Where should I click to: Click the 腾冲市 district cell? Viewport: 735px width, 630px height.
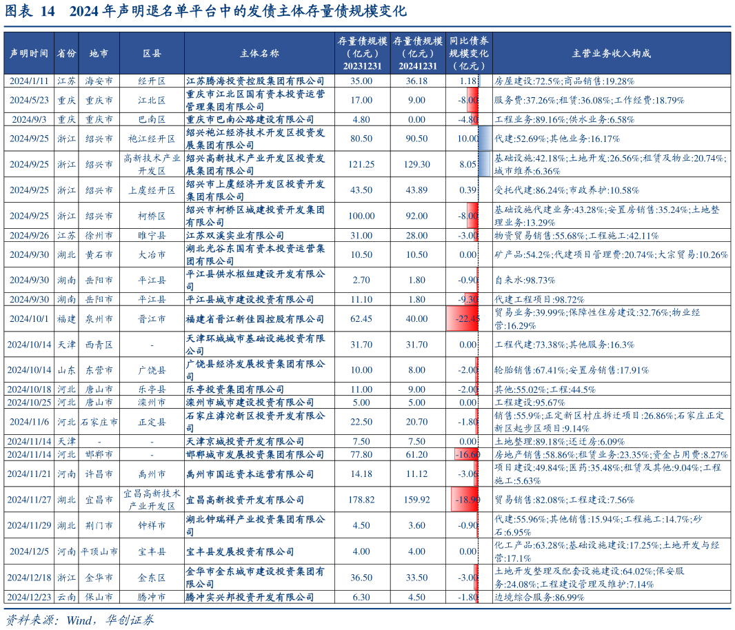point(152,597)
